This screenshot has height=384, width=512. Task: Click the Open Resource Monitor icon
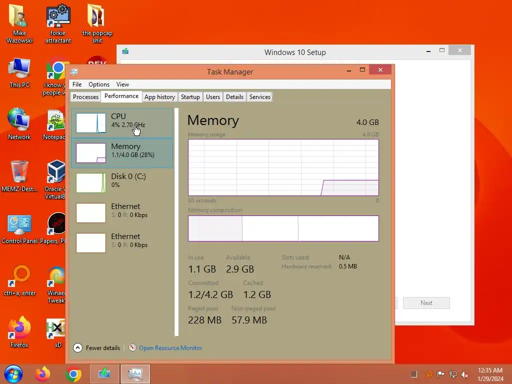click(132, 348)
